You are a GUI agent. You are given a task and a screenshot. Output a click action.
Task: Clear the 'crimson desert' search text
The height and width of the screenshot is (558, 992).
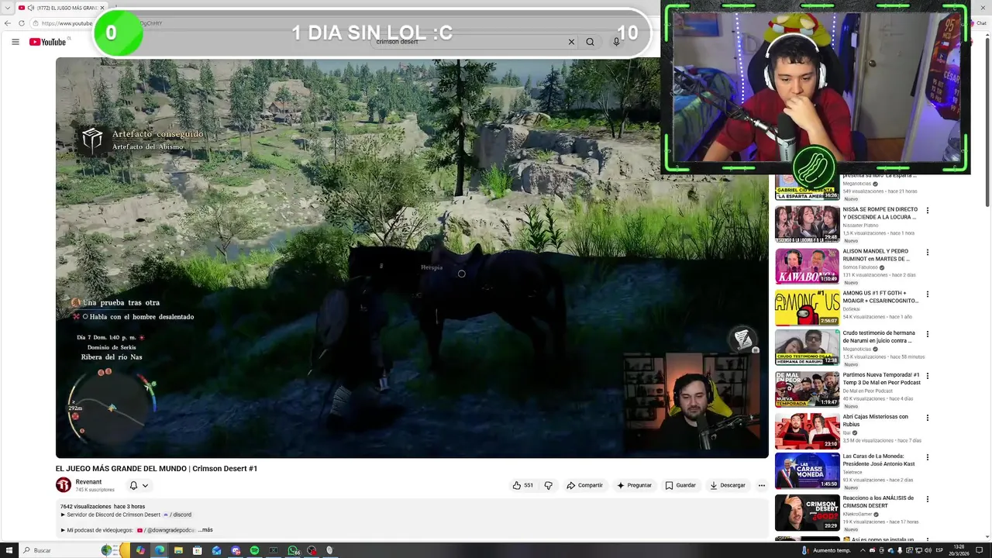571,42
